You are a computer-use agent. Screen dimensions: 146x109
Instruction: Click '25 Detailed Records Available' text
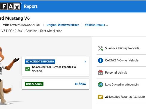click(x=125, y=97)
